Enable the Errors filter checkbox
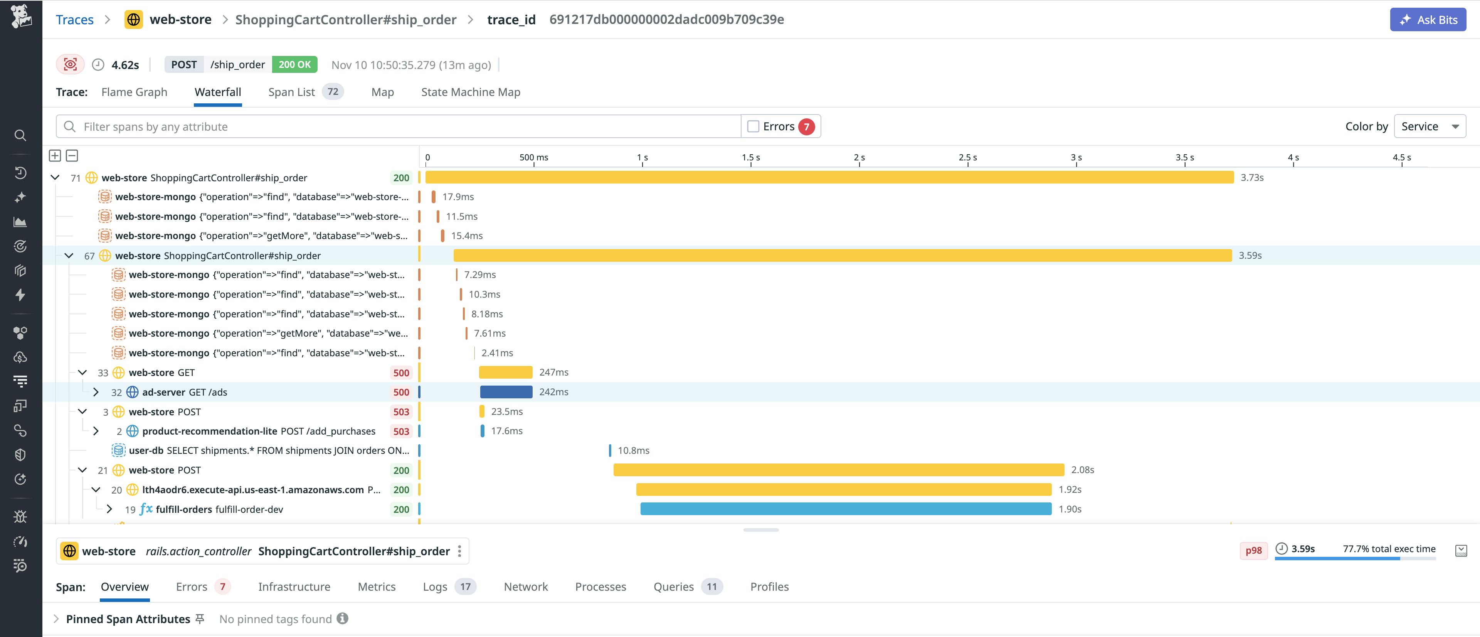1480x637 pixels. point(753,126)
